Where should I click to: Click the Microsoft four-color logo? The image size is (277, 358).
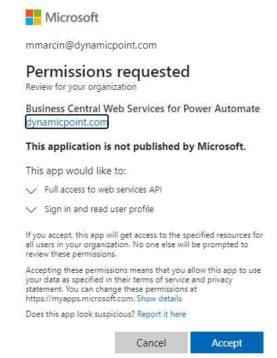[33, 17]
